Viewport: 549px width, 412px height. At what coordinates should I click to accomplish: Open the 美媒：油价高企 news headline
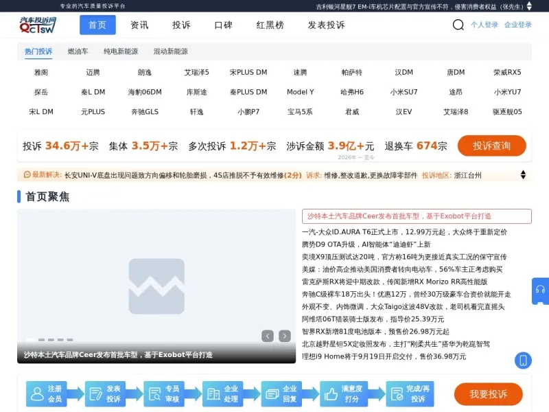coord(402,269)
